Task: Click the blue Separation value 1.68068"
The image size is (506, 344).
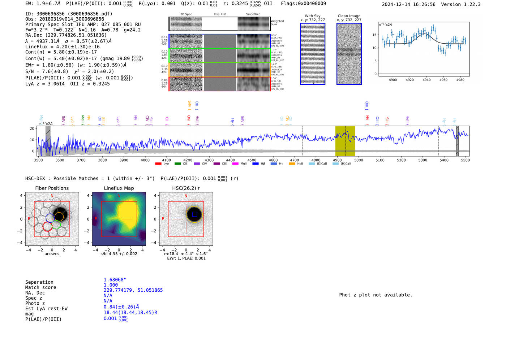Action: pos(115,280)
